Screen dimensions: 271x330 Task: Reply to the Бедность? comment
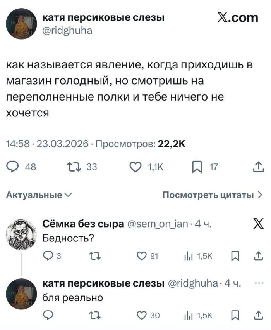point(48,255)
